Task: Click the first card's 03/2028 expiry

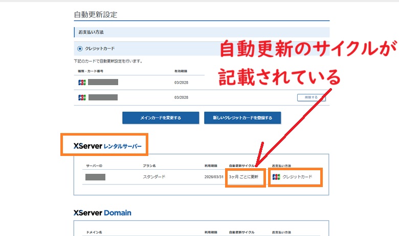Action: (181, 83)
